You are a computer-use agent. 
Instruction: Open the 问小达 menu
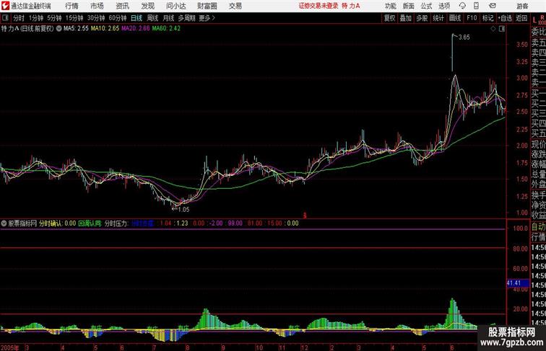[176, 6]
